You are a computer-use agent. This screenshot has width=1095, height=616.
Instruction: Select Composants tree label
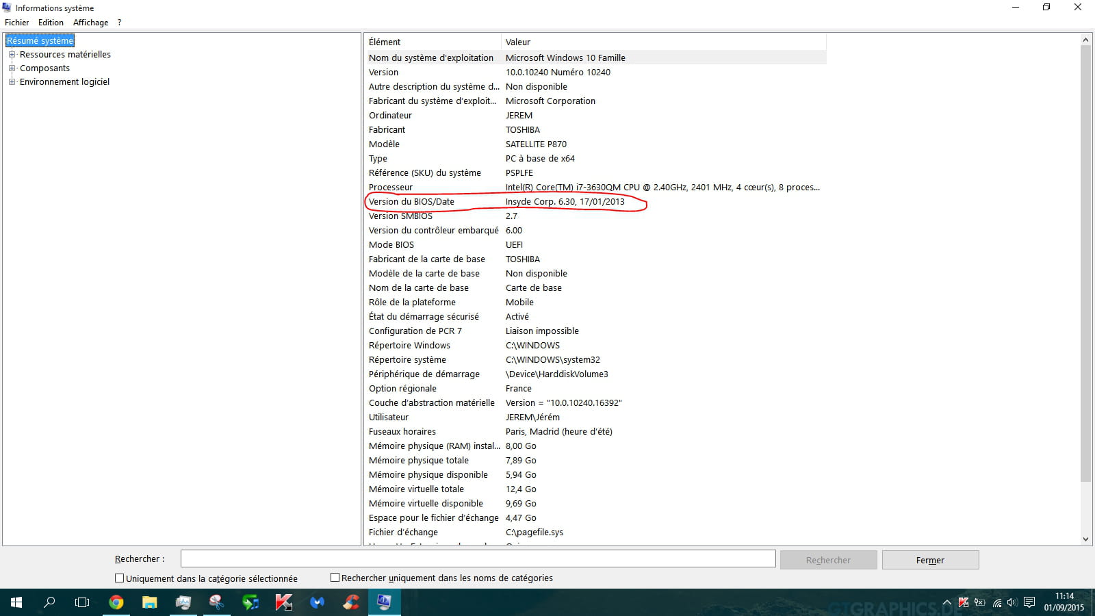click(44, 68)
